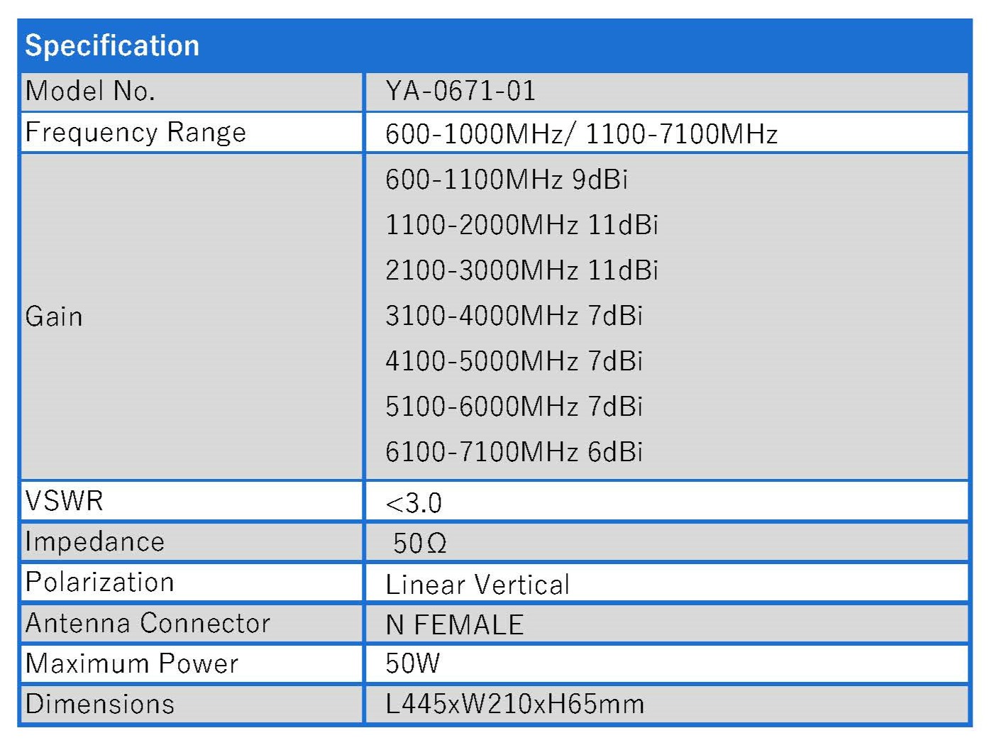Viewport: 989px width, 750px height.
Task: Select the Frequency Range label
Action: [136, 133]
